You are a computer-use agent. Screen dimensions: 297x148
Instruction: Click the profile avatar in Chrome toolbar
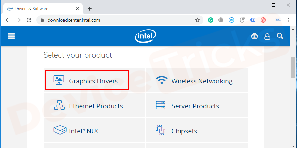(278, 20)
